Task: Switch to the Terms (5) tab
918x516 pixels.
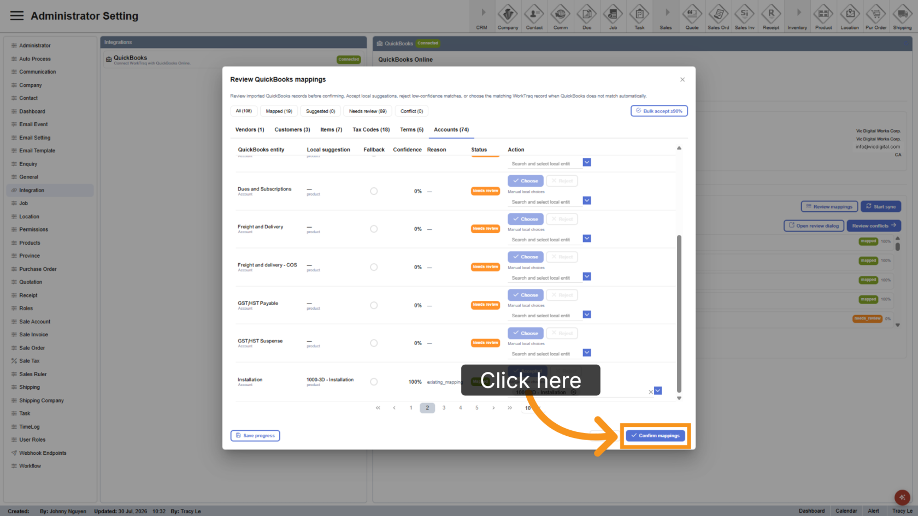Action: coord(411,130)
